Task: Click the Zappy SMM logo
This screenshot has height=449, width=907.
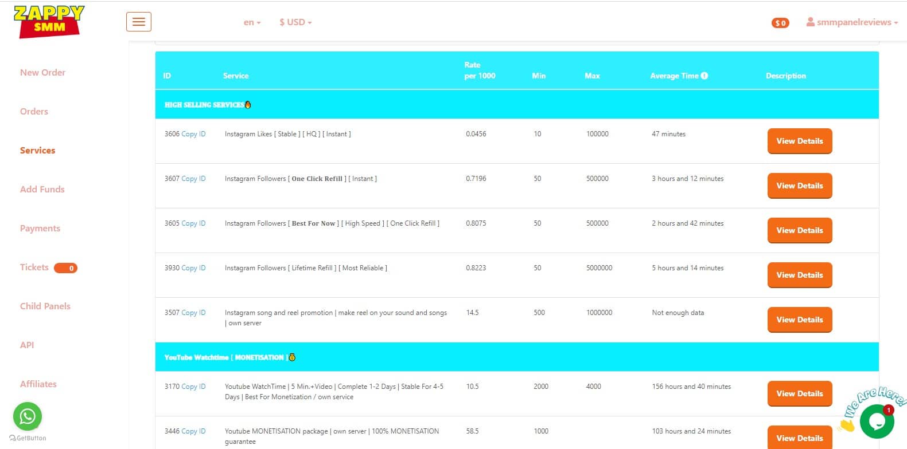Action: [x=49, y=22]
